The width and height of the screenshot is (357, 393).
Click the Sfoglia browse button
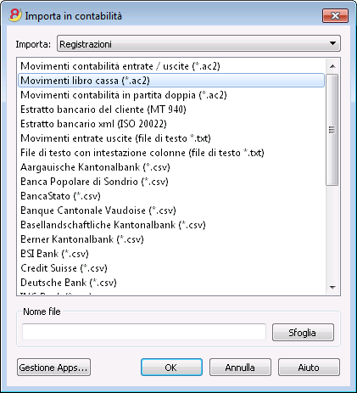(x=303, y=333)
